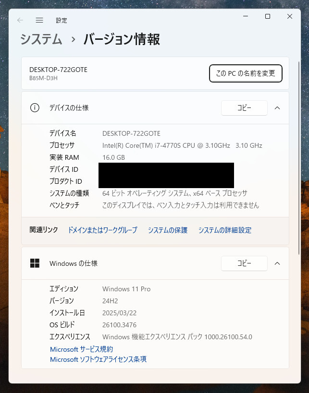Click the OS build 26100.3476 value
Screen dimensions: 309x393
coord(120,325)
